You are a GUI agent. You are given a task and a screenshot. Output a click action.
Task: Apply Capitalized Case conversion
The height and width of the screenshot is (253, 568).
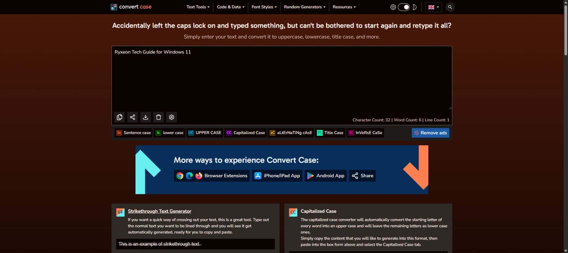(x=245, y=133)
